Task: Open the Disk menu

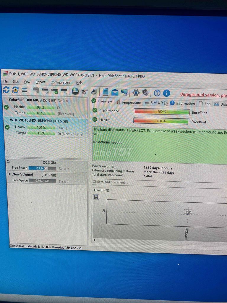Action: click(x=16, y=82)
